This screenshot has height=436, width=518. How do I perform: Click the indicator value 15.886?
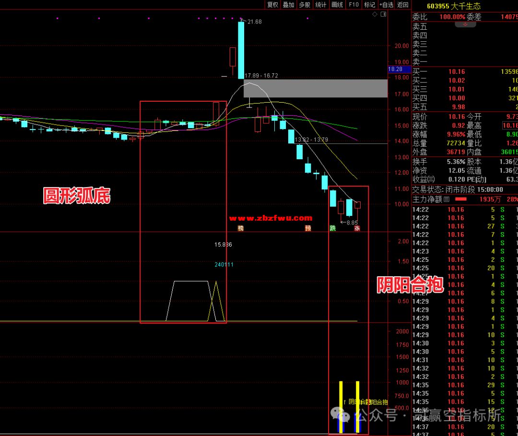[x=224, y=245]
